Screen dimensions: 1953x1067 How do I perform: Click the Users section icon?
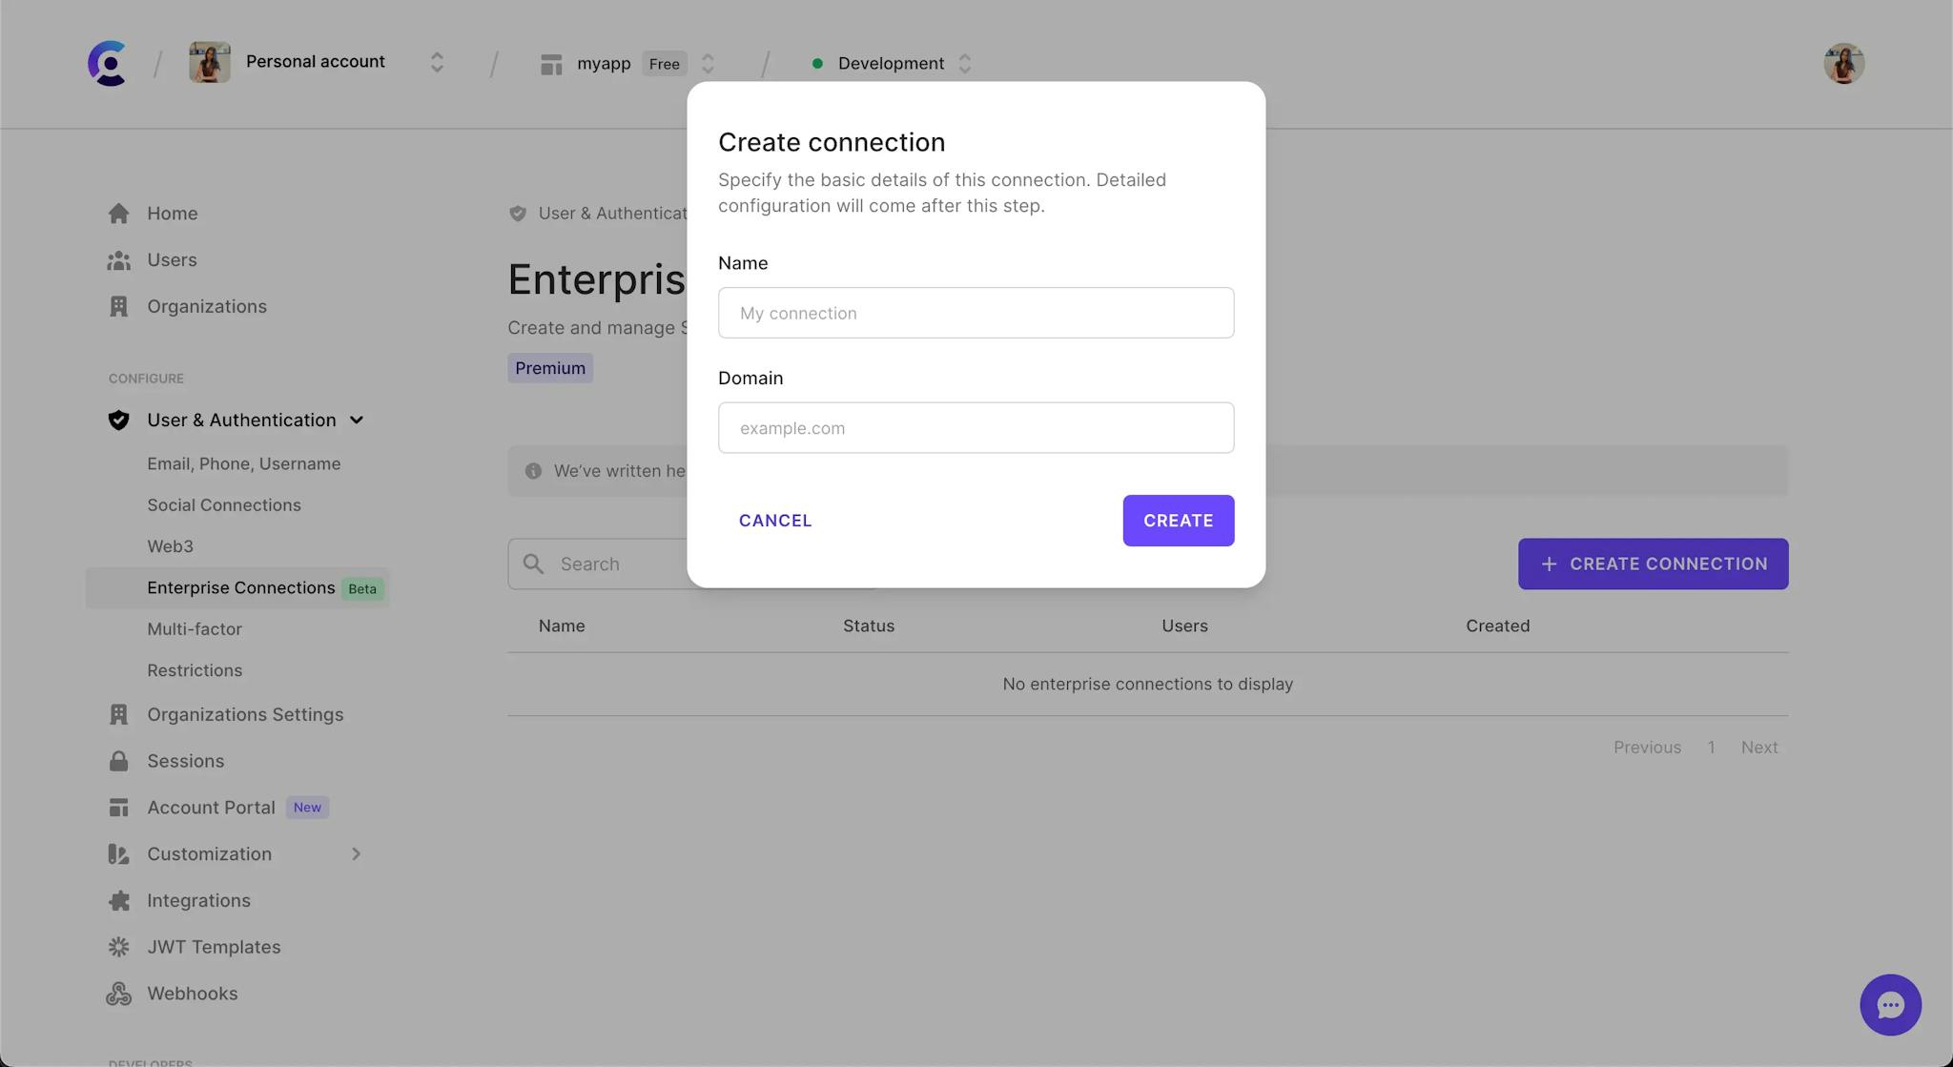point(117,258)
